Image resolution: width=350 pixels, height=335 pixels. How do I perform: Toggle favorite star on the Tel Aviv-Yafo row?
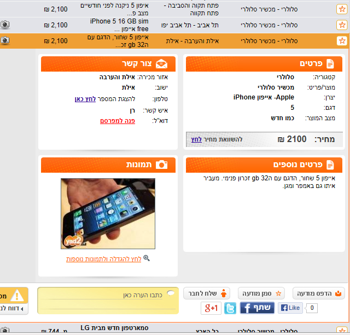coord(342,25)
